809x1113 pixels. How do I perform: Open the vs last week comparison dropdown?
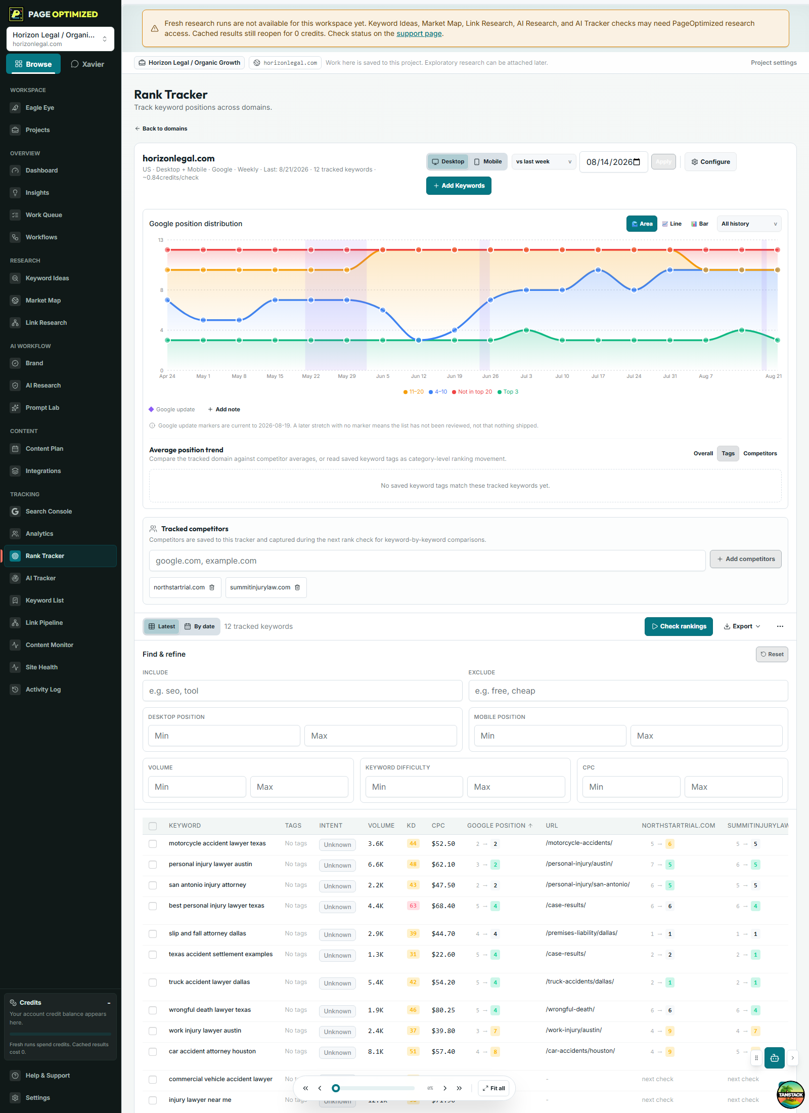tap(544, 162)
